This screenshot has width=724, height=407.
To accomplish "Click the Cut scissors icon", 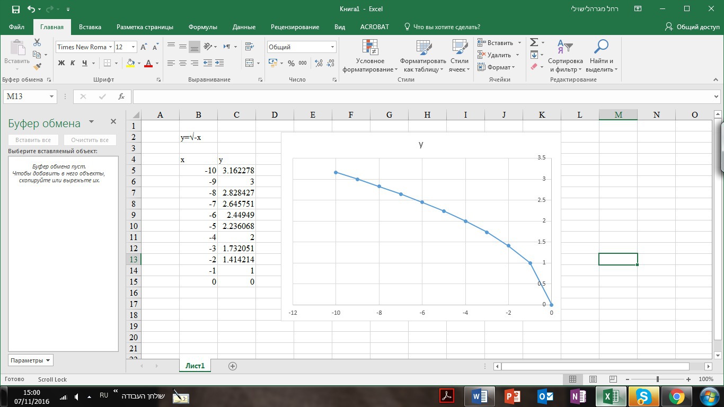I will coord(37,42).
